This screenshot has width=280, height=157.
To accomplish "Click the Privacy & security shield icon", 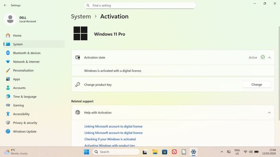I will (x=8, y=122).
